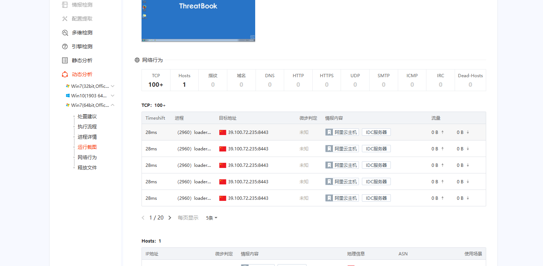Switch to the ICMP tab
Screen dimensions: 543x266
point(412,80)
